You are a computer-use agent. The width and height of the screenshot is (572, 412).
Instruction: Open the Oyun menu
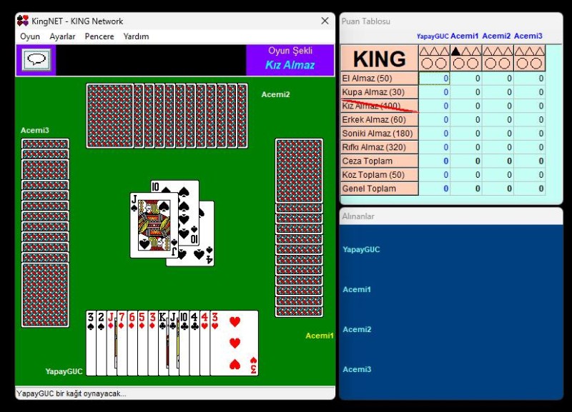pyautogui.click(x=30, y=36)
